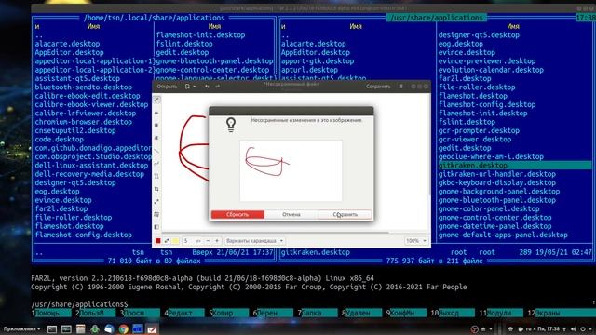Click the undo arrow in the drawing header bar
Screen dimensions: 596x335
207,87
